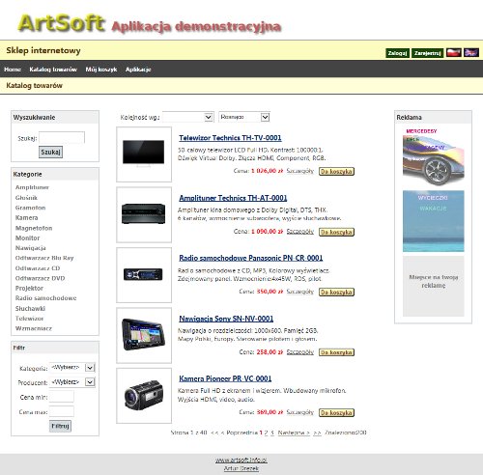Select the Kamera category
Viewport: 483px width, 475px height.
tap(27, 217)
